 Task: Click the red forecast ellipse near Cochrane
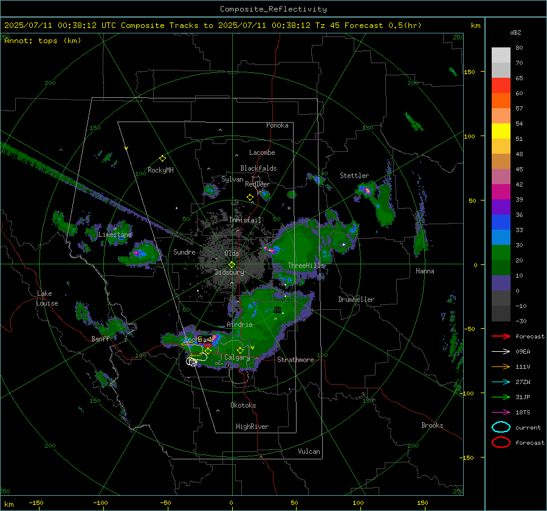[208, 345]
